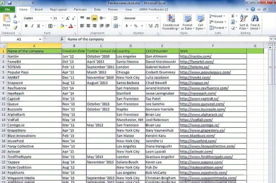This screenshot has height=183, width=276.
Task: Switch to the Data tab
Action: point(97,10)
